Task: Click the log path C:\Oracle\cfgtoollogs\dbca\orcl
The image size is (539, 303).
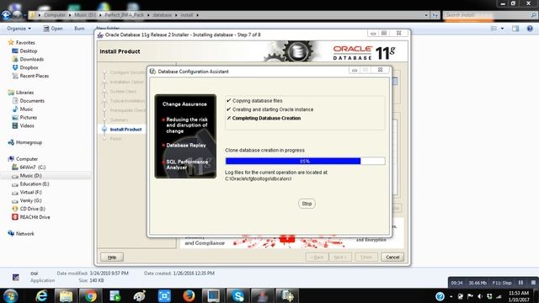Action: tap(259, 179)
